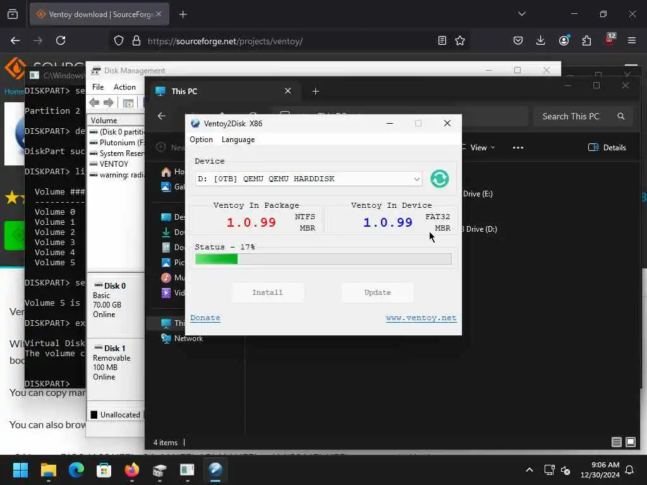Viewport: 647px width, 485px height.
Task: Open the View dropdown in File Explorer
Action: tap(479, 148)
